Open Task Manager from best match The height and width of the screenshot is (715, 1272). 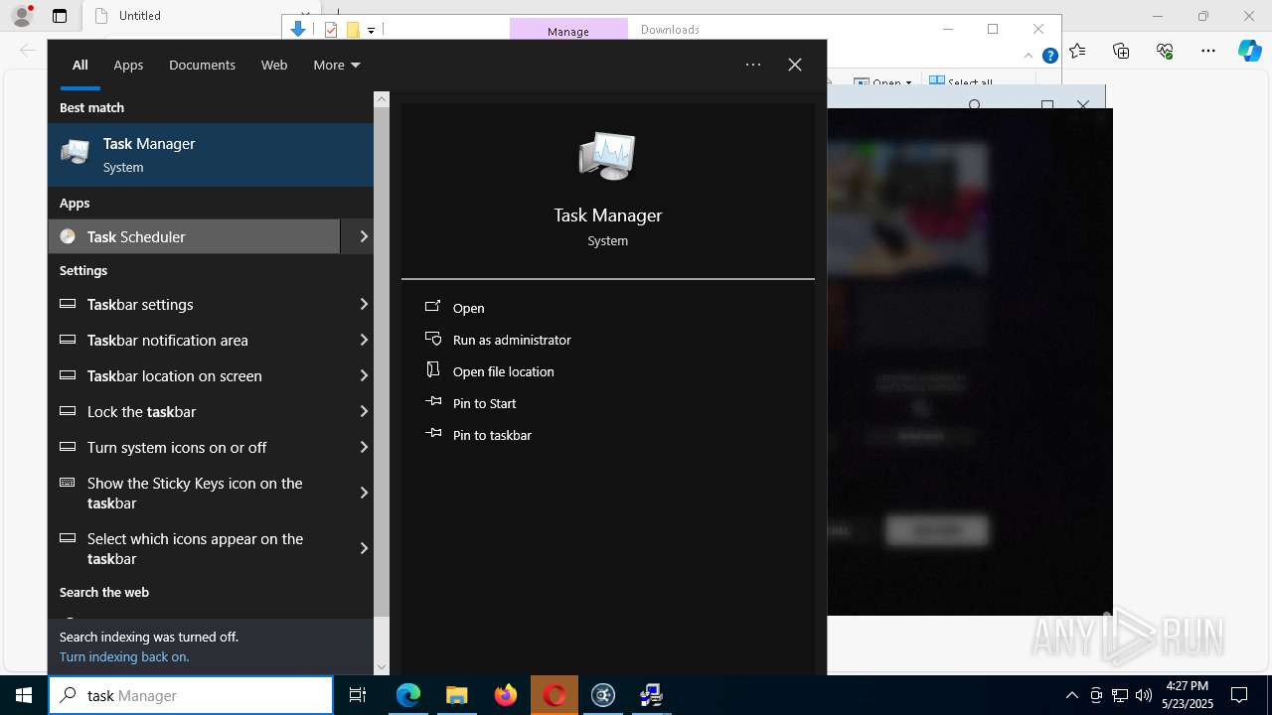coord(211,155)
